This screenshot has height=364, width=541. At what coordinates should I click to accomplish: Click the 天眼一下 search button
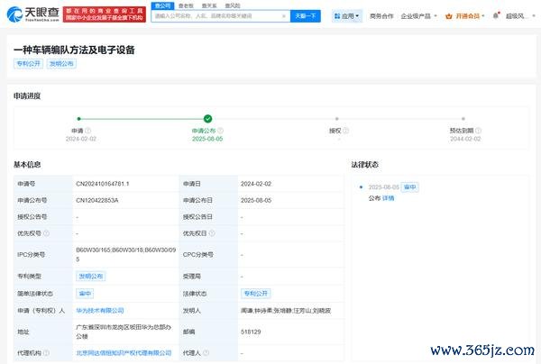pyautogui.click(x=305, y=16)
